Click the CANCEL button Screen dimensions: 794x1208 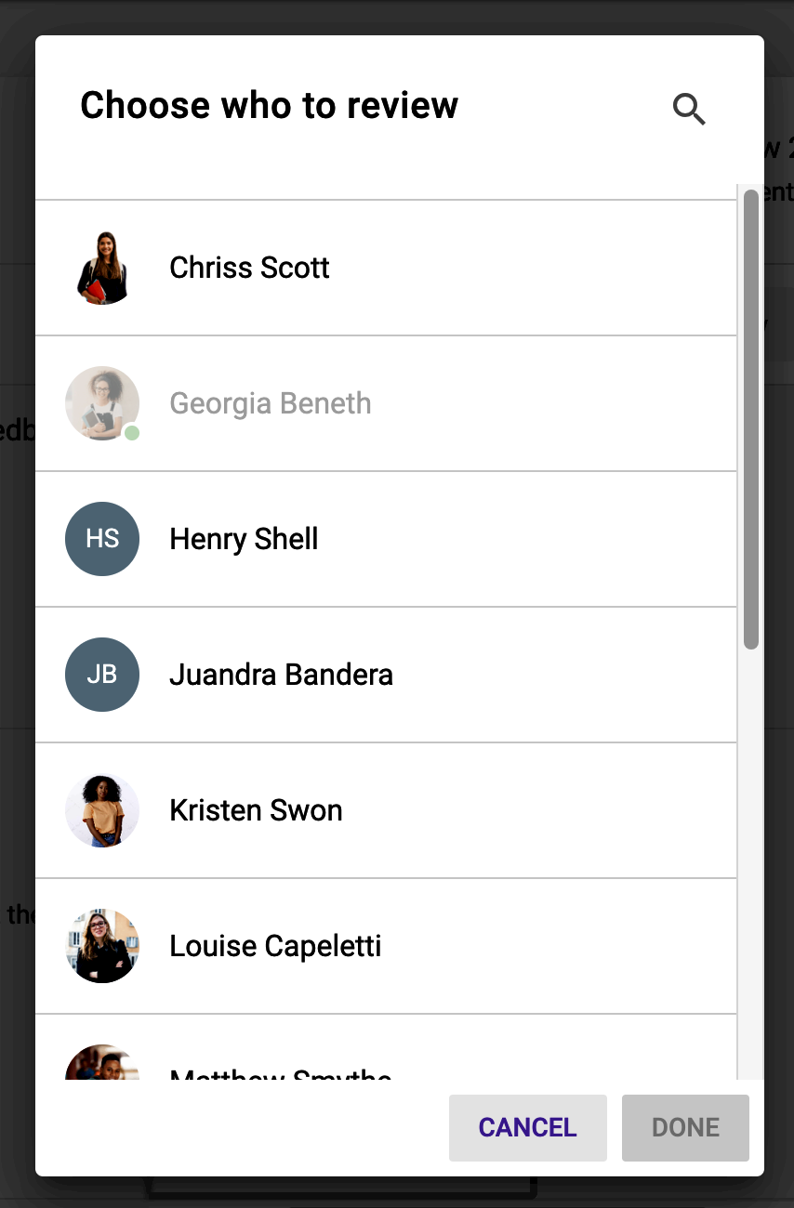coord(528,1127)
